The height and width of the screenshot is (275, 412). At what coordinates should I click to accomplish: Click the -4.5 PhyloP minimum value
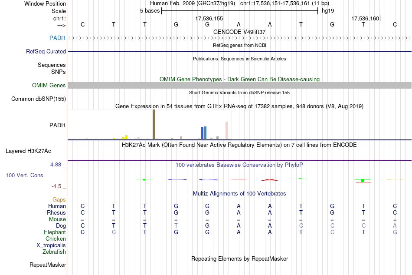coord(56,186)
